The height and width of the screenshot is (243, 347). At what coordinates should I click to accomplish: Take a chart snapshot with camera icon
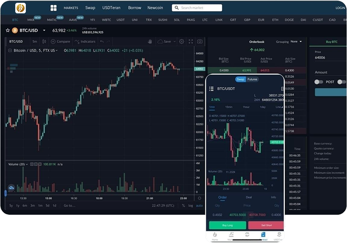point(200,41)
